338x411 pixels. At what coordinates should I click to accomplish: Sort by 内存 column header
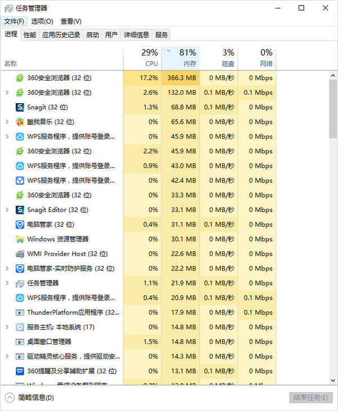tap(181, 58)
